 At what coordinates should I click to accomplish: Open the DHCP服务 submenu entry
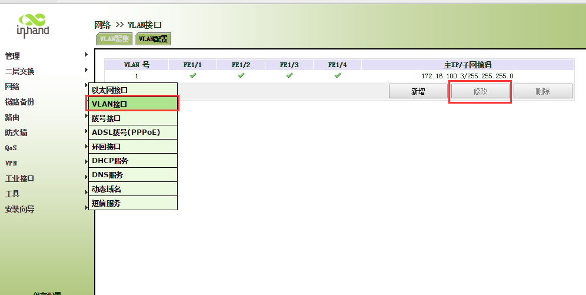(133, 161)
